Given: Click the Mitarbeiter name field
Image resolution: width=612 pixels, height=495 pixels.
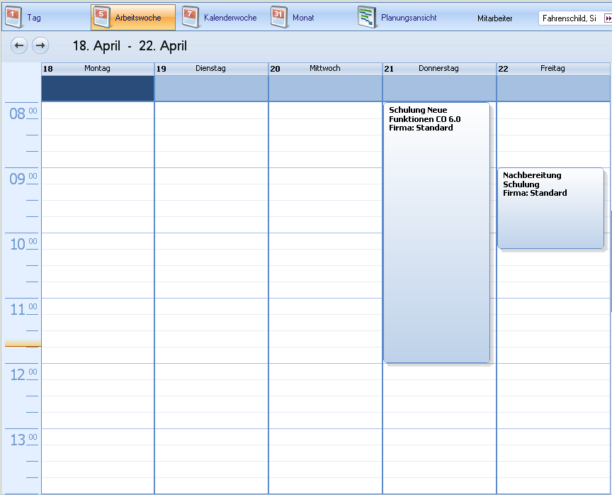Looking at the screenshot, I should [x=570, y=18].
